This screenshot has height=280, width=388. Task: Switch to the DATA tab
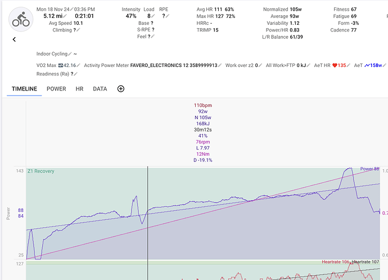[100, 89]
